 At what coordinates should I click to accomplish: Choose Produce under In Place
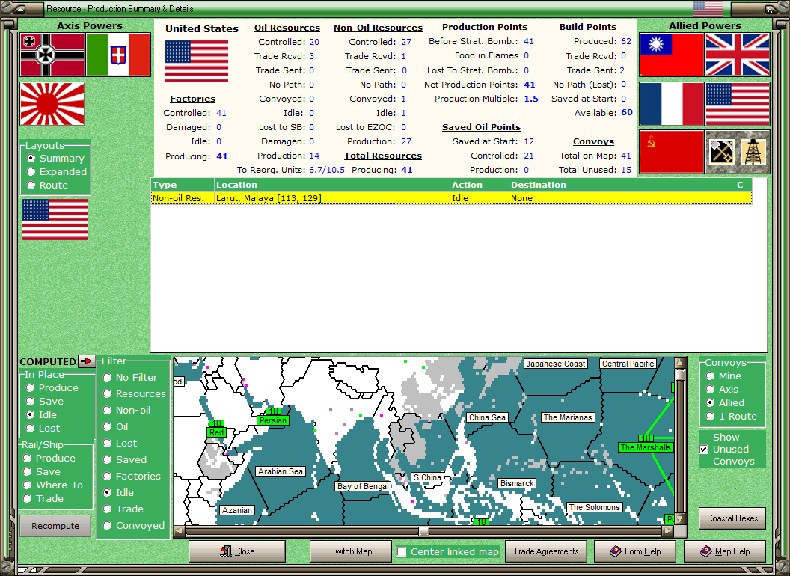(x=52, y=388)
